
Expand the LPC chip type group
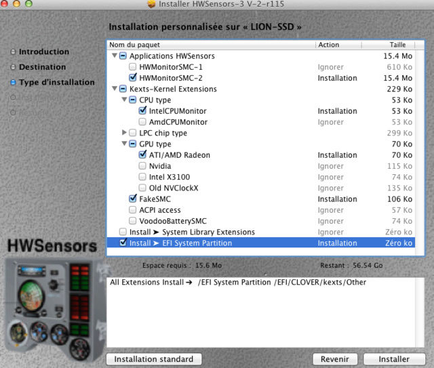[x=124, y=133]
